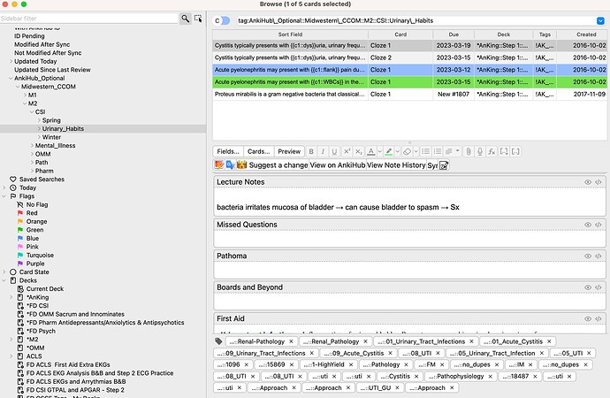610x398 pixels.
Task: Toggle visibility eye of First Aid field
Action: [x=588, y=318]
